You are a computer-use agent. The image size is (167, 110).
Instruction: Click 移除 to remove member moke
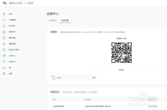tap(94, 78)
